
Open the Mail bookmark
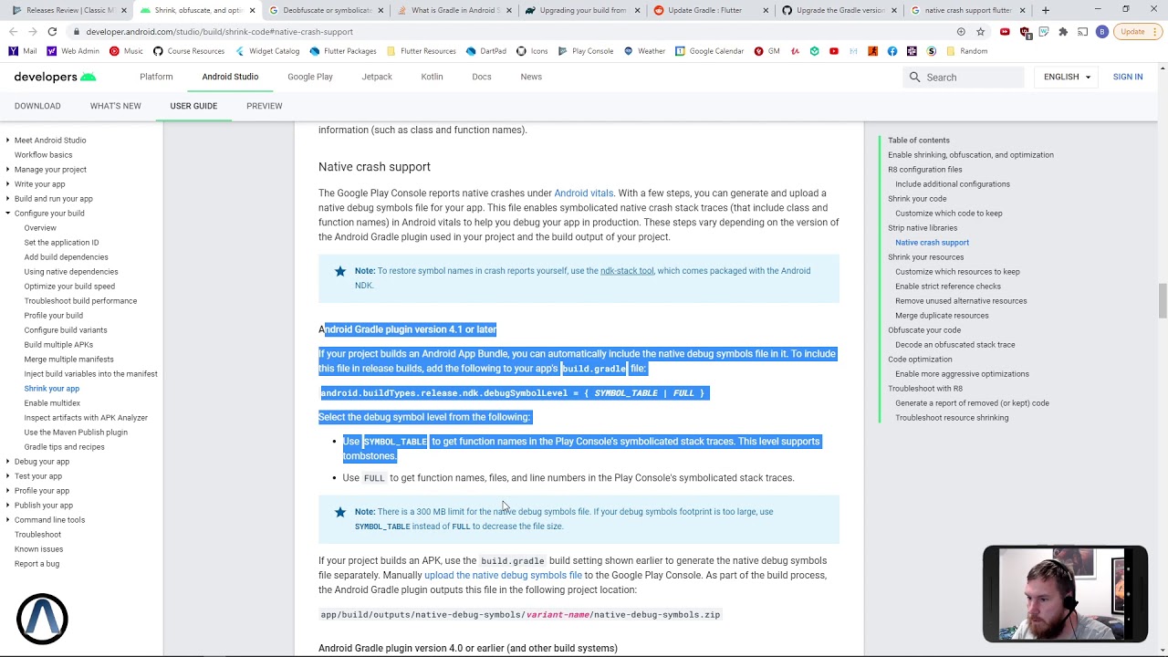[23, 51]
